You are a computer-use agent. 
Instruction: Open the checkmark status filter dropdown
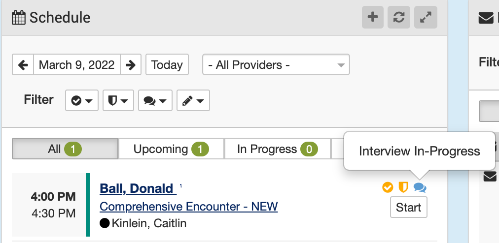tap(82, 100)
